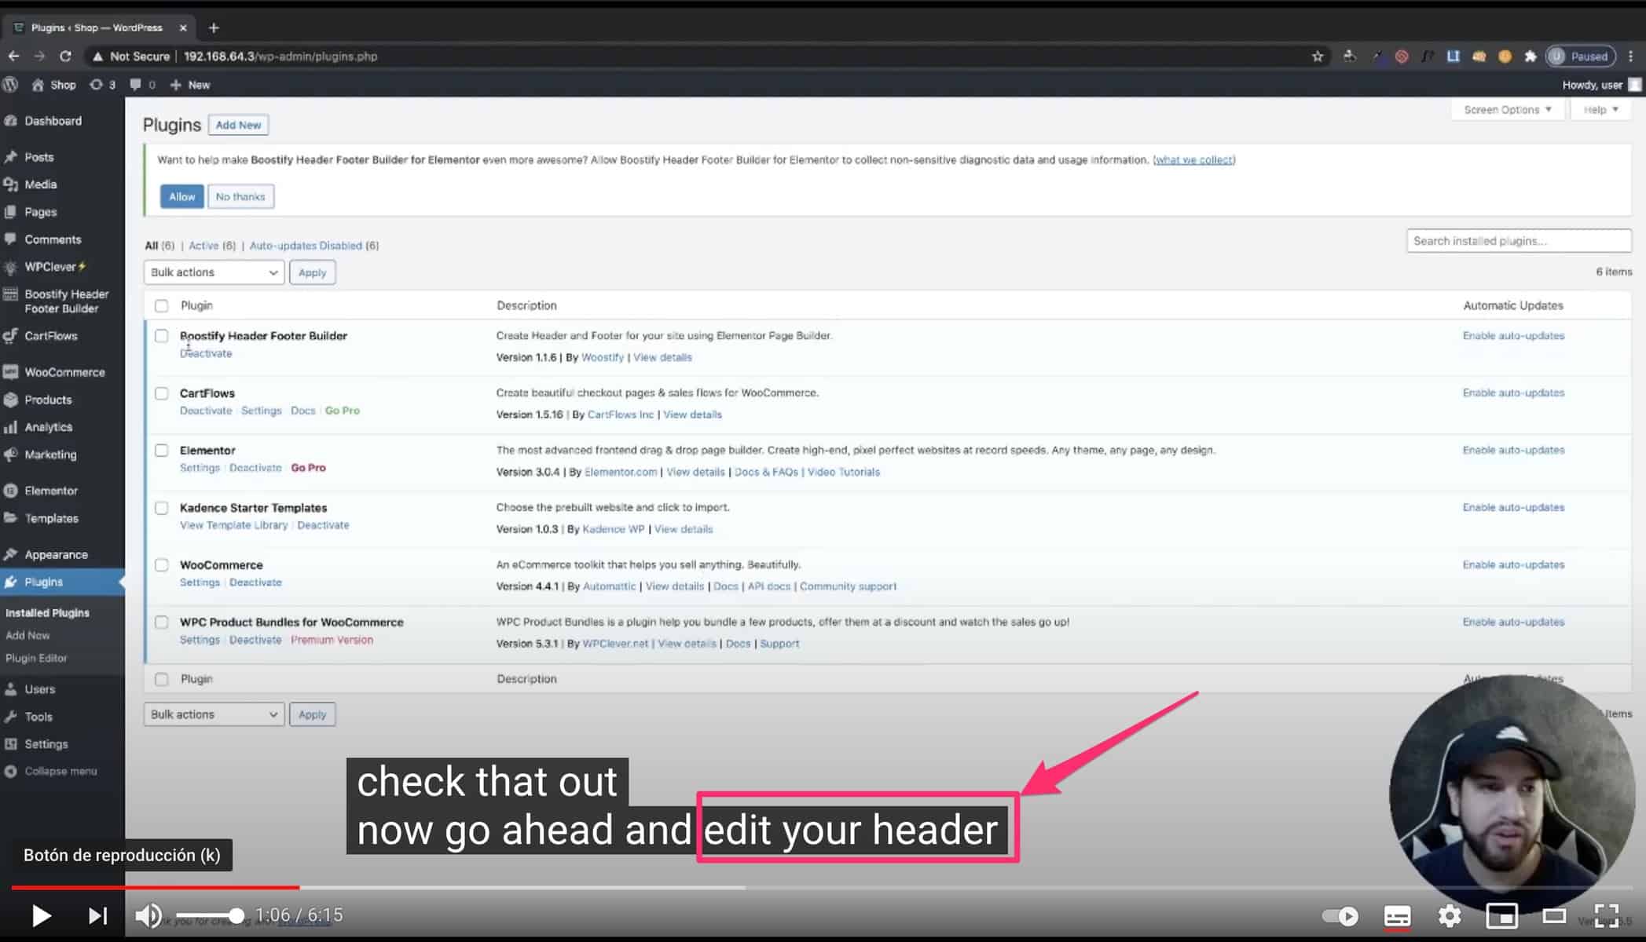Filter plugins by Active
Image resolution: width=1646 pixels, height=942 pixels.
203,246
